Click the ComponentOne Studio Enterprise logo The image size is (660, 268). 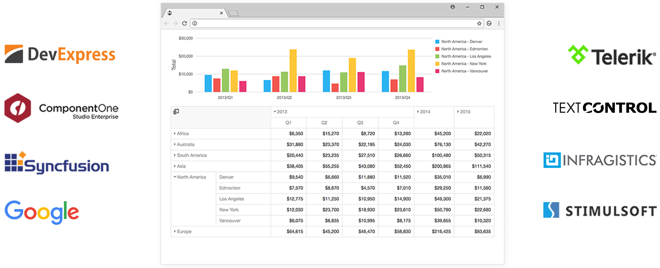pyautogui.click(x=61, y=108)
